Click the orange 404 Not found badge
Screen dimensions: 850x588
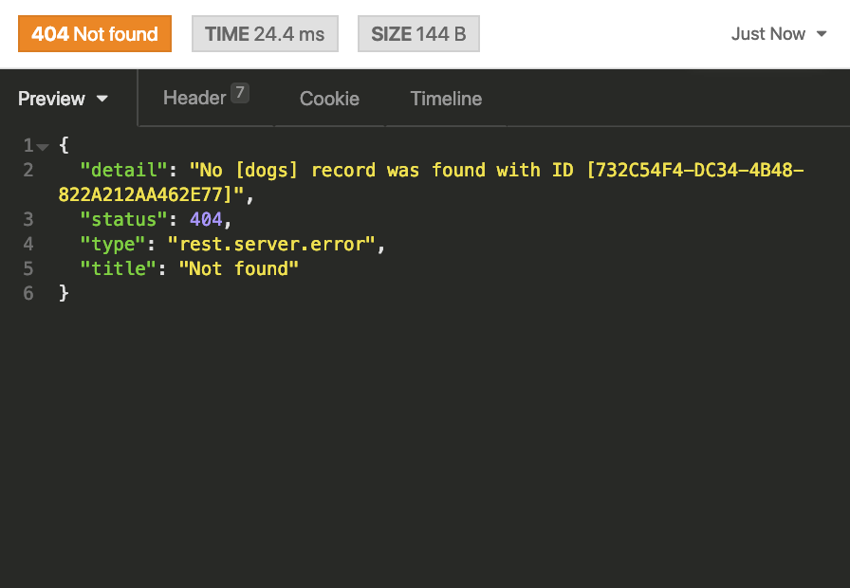click(x=95, y=34)
